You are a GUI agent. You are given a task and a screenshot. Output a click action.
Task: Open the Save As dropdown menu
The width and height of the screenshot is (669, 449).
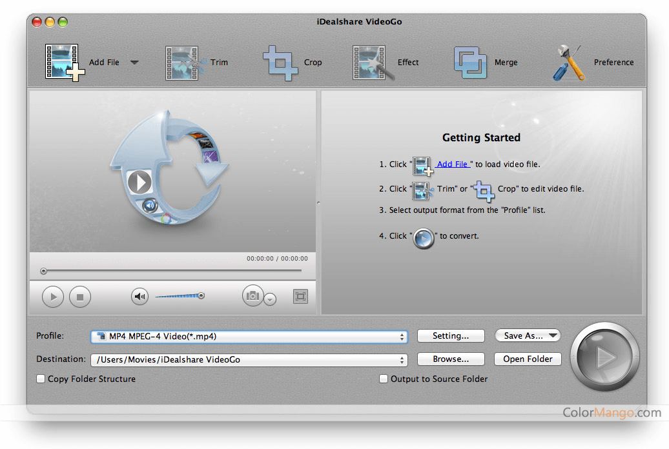point(528,335)
